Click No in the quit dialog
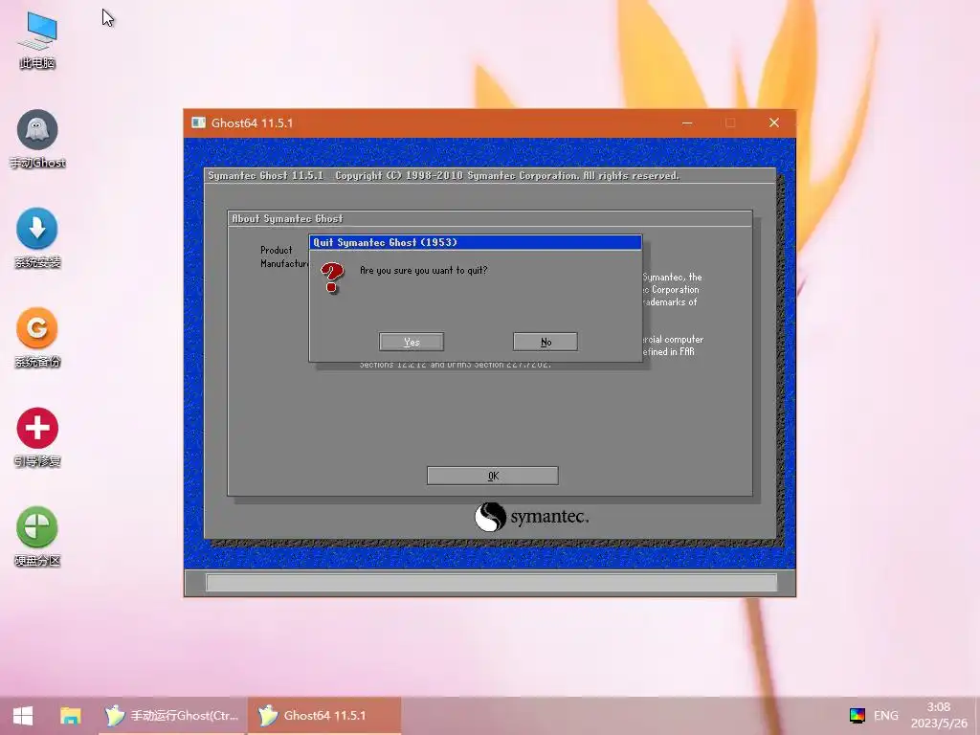The width and height of the screenshot is (980, 735). click(x=546, y=342)
